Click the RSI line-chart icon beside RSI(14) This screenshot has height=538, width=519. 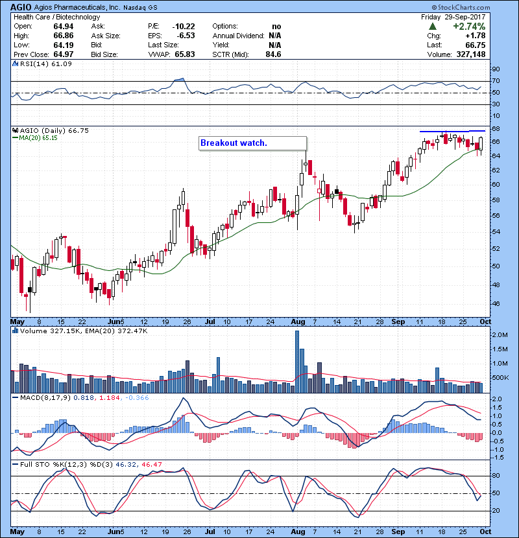pyautogui.click(x=15, y=64)
